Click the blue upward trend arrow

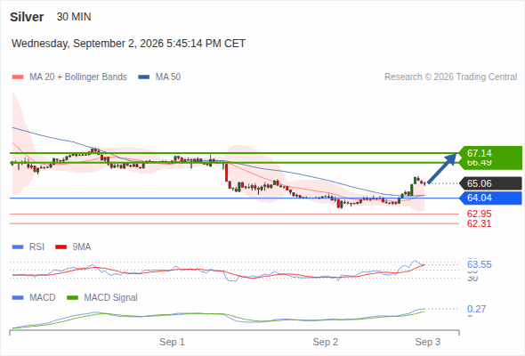click(x=442, y=168)
